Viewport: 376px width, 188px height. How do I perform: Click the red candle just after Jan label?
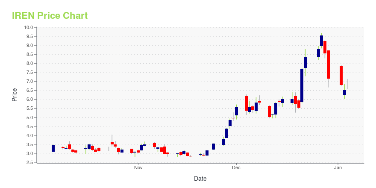click(341, 75)
